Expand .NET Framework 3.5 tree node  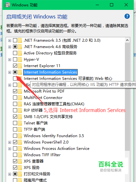pos(10,40)
